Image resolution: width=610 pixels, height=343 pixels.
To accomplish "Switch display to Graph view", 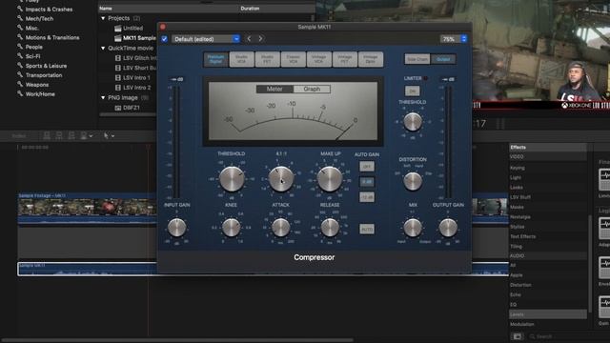I will pyautogui.click(x=312, y=89).
